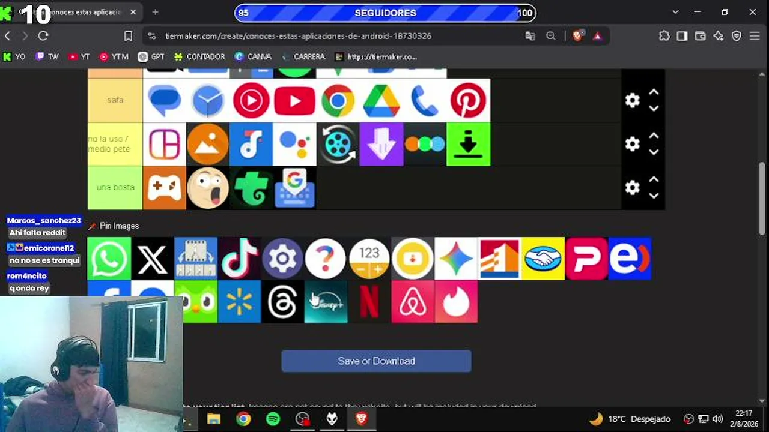Click the WhatsApp app image
Viewport: 769px width, 432px height.
(109, 259)
